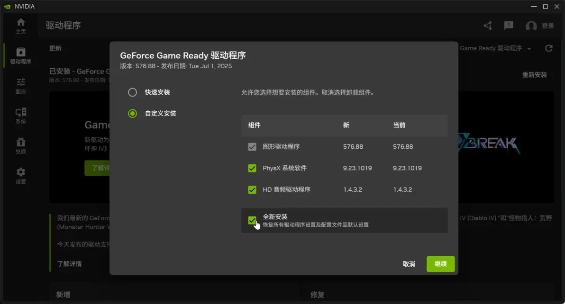Click 继续 button
The height and width of the screenshot is (304, 565).
click(441, 264)
